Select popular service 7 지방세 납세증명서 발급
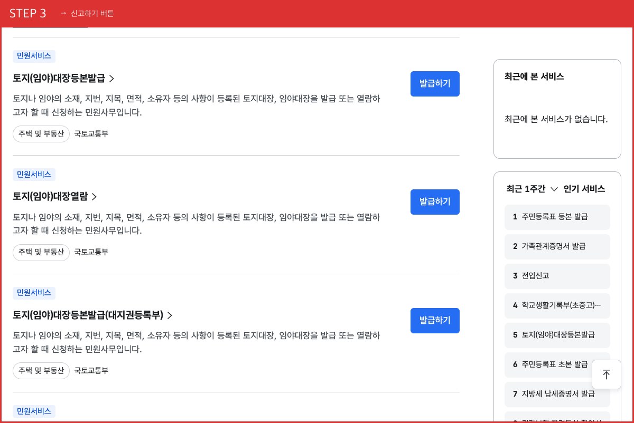 pyautogui.click(x=557, y=394)
